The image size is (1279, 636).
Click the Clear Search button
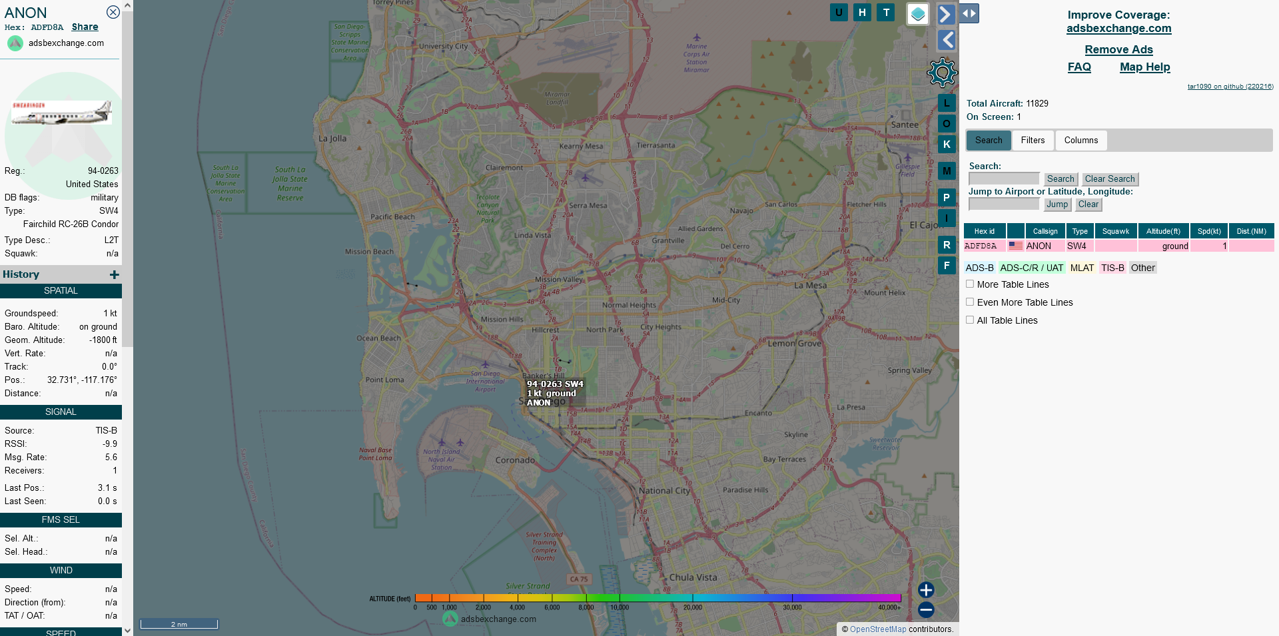[1110, 178]
